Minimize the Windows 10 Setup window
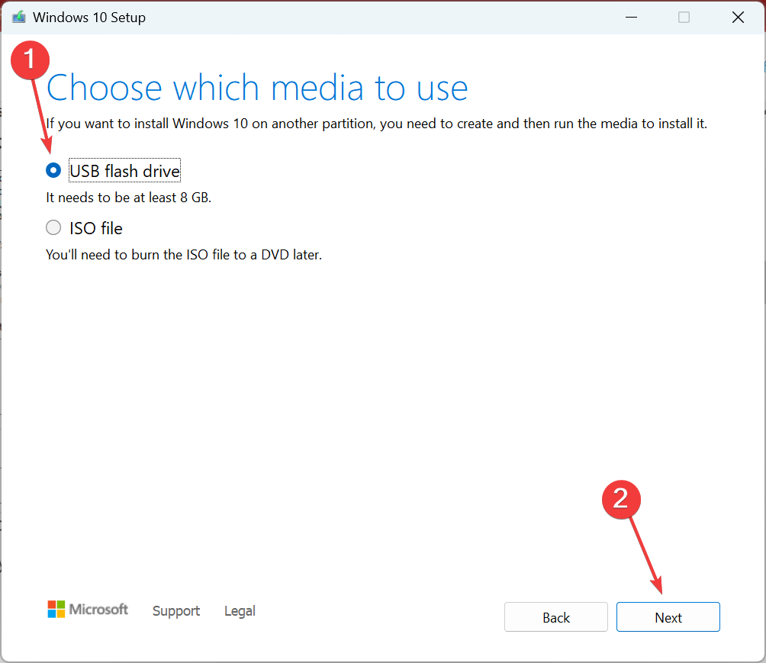The width and height of the screenshot is (766, 663). click(x=631, y=18)
